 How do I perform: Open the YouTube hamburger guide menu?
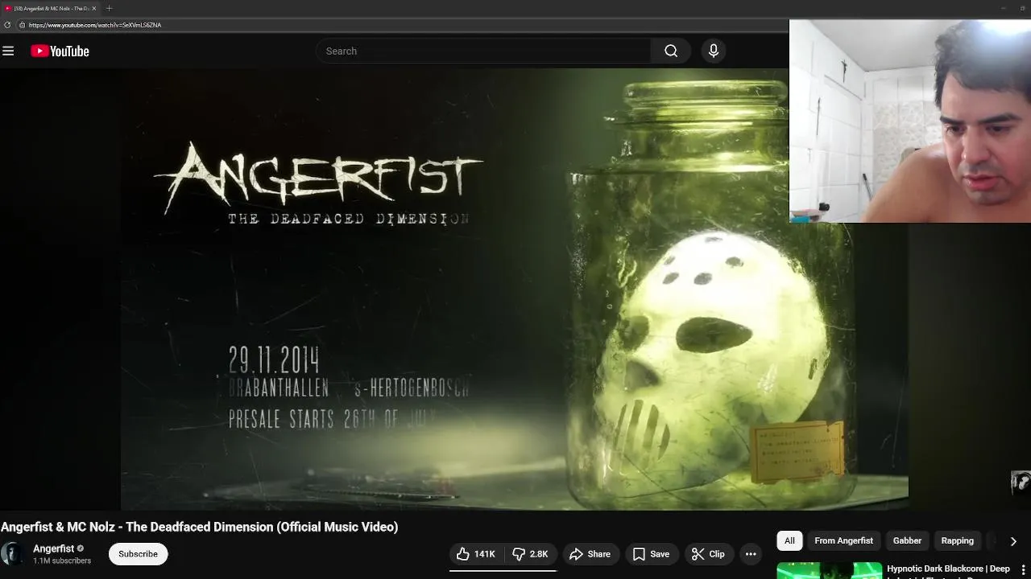tap(8, 51)
